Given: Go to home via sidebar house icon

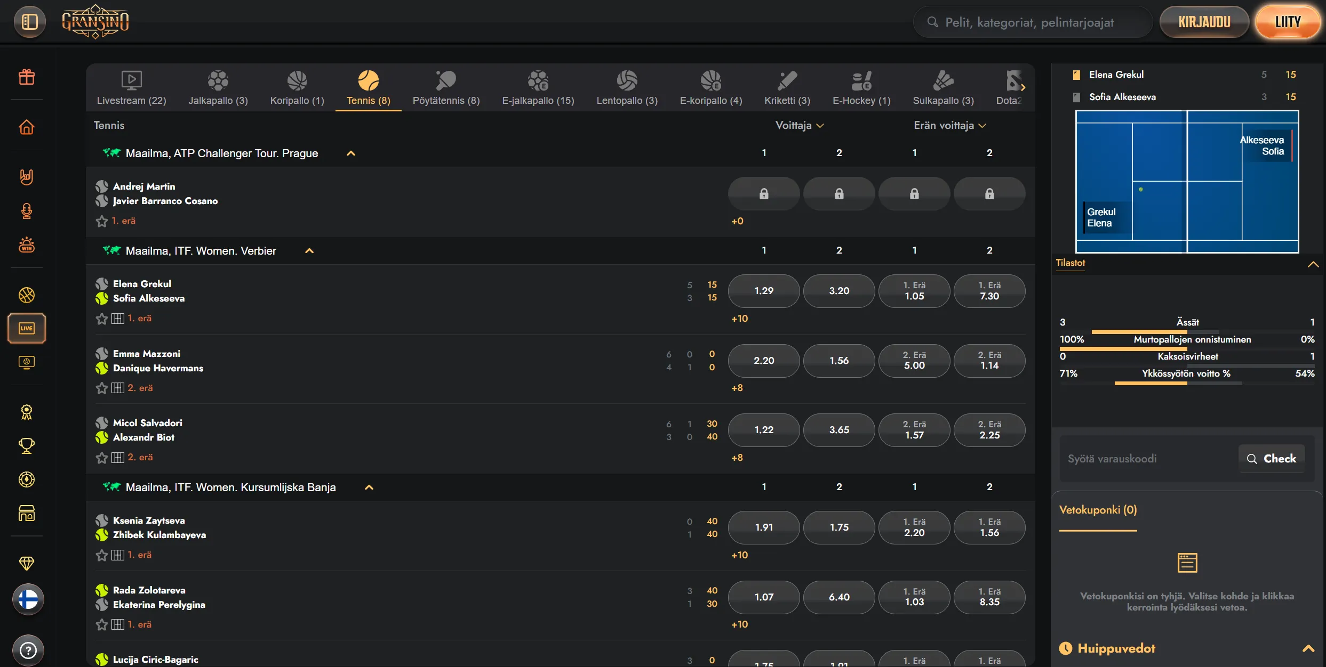Looking at the screenshot, I should [x=27, y=127].
